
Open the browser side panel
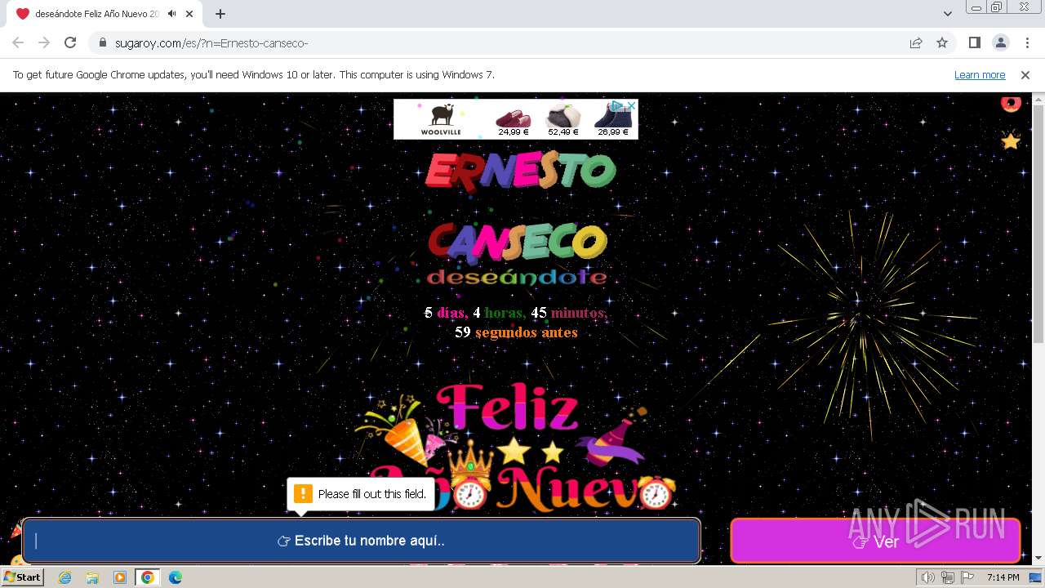tap(975, 42)
